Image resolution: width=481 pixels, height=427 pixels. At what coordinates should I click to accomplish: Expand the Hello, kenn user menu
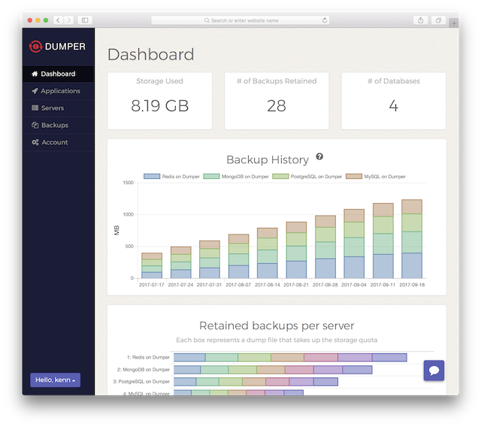[55, 380]
